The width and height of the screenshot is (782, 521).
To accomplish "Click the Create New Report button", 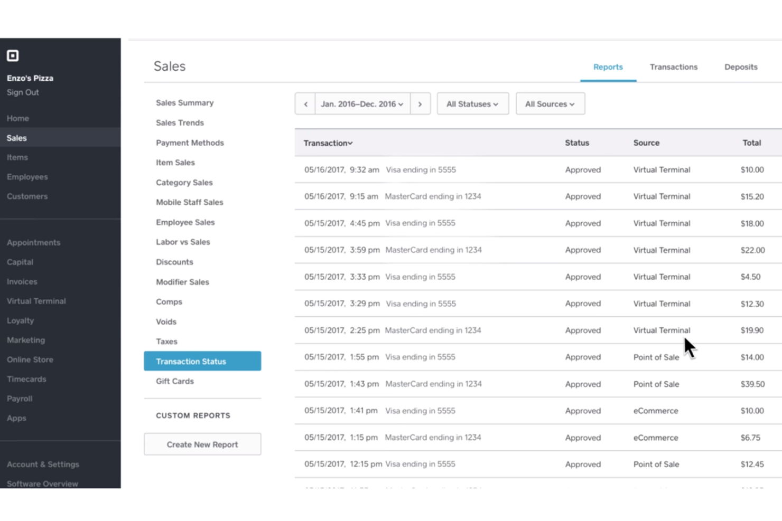I will (x=202, y=444).
